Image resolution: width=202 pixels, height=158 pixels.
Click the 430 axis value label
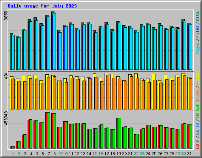point(6,75)
